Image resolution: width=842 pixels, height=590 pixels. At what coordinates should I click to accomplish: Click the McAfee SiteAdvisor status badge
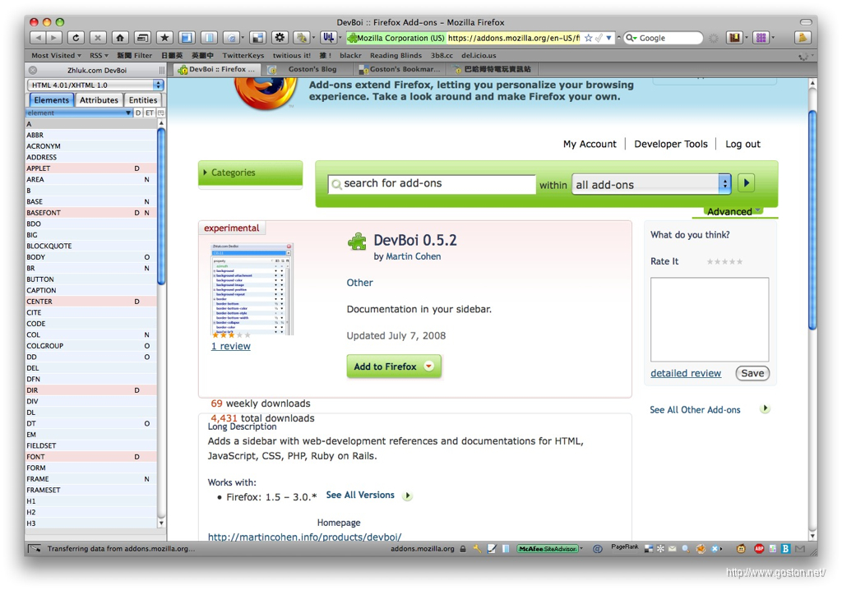tap(548, 549)
